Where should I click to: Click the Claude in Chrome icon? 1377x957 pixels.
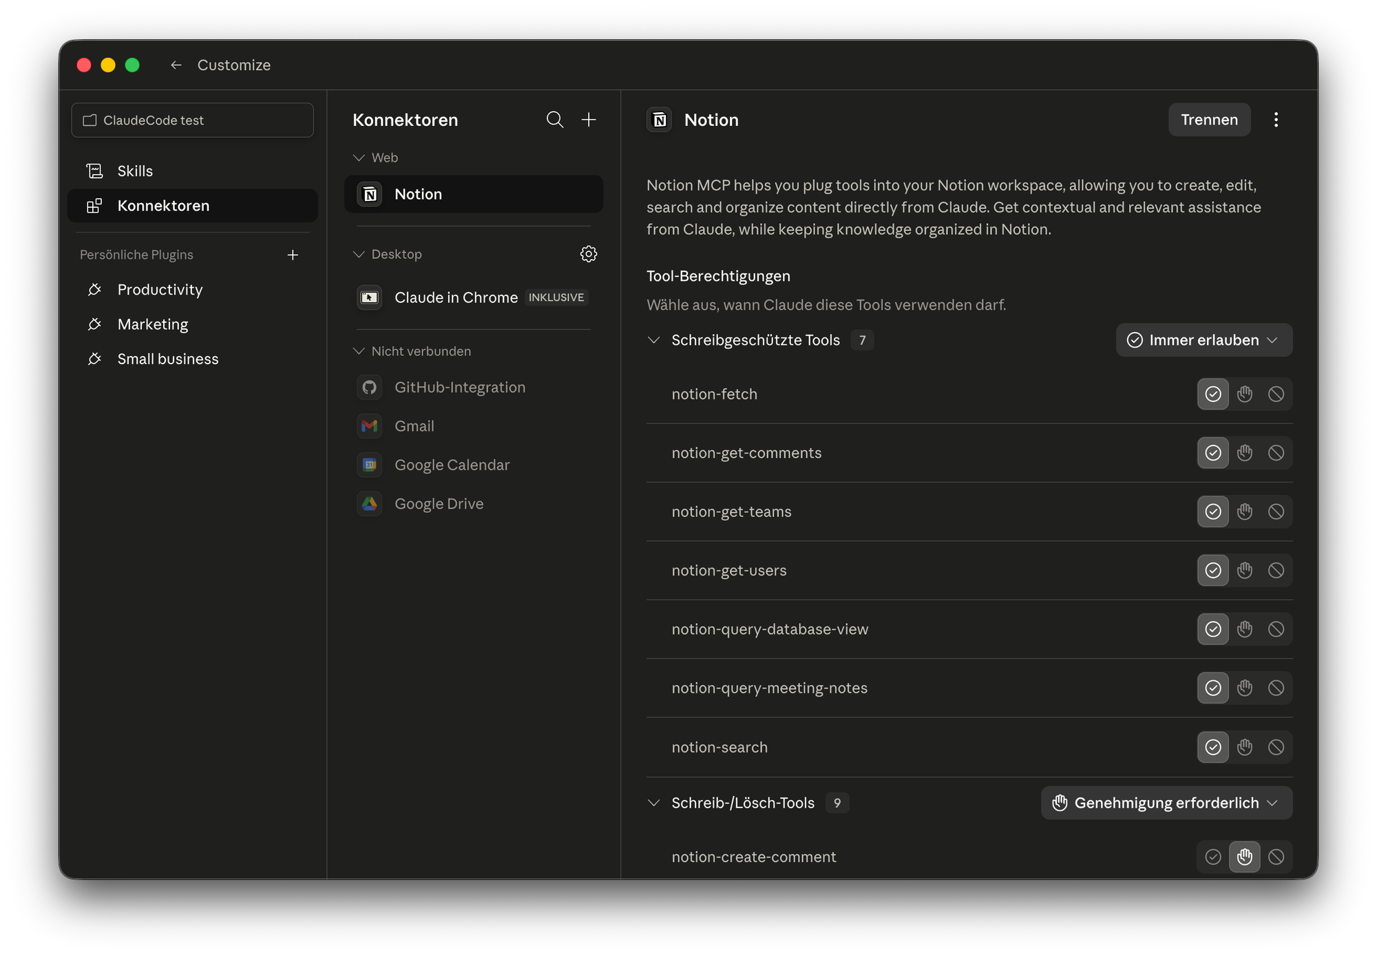click(370, 297)
